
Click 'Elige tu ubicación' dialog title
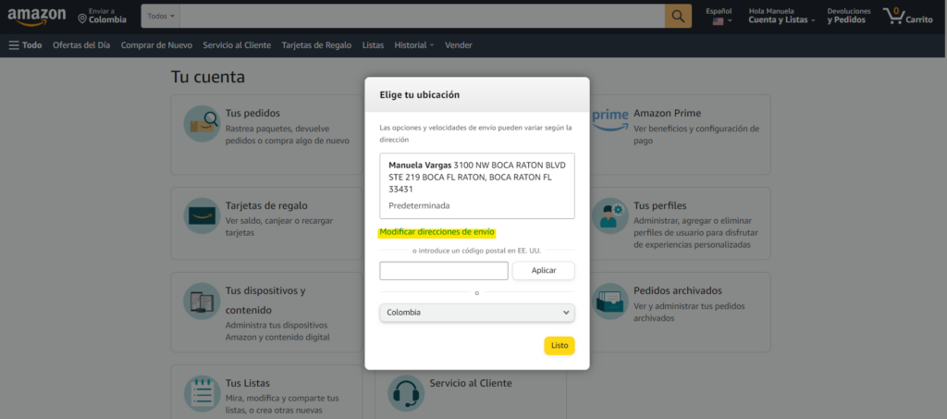pos(419,94)
